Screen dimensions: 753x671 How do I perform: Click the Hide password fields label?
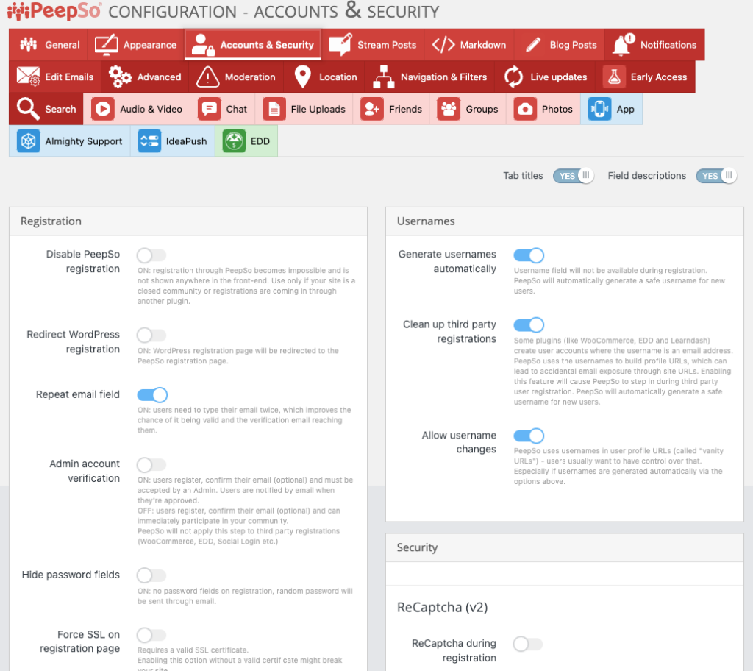pos(71,575)
